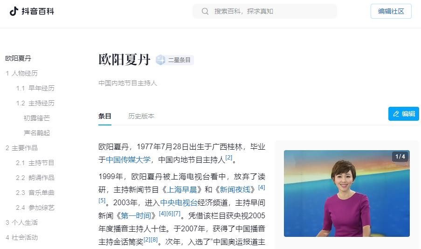Open the host photo thumbnail gallery
This screenshot has height=249, width=421.
point(346,194)
